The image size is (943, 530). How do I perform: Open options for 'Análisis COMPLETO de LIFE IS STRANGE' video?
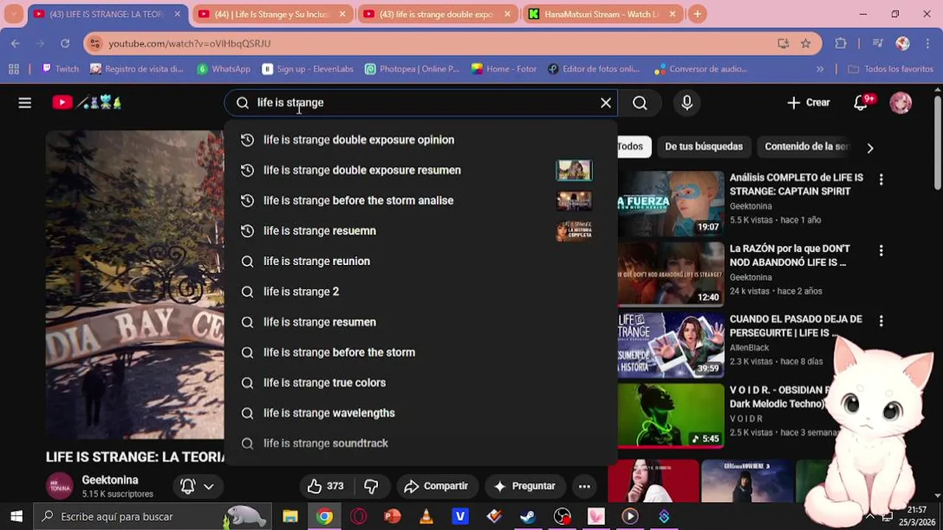(x=881, y=180)
